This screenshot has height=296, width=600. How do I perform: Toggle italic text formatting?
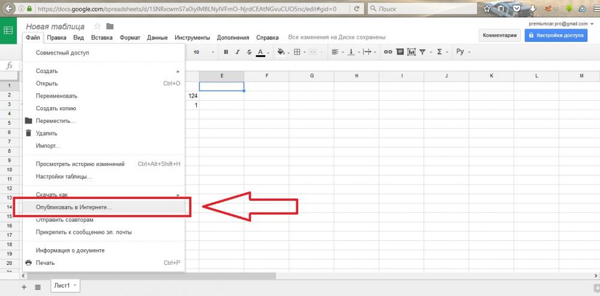click(238, 52)
